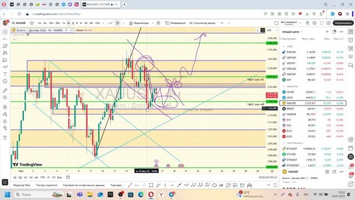
Task: Toggle magnet mode in left toolbar
Action: coord(5,107)
